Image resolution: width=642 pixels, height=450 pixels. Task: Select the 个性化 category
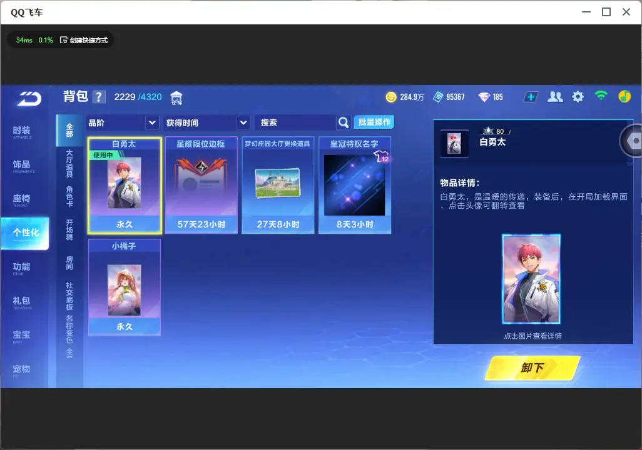pyautogui.click(x=24, y=233)
